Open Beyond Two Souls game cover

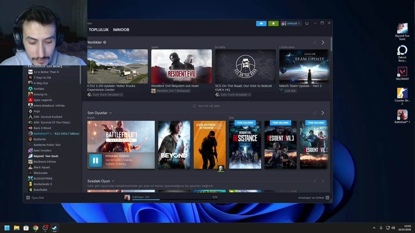[174, 145]
